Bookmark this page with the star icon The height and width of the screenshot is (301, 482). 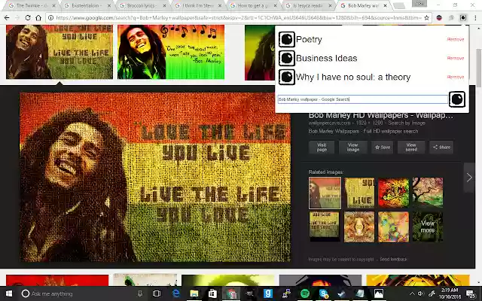coord(426,18)
